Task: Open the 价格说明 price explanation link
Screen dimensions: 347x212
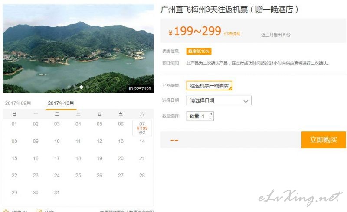Action: [x=232, y=34]
